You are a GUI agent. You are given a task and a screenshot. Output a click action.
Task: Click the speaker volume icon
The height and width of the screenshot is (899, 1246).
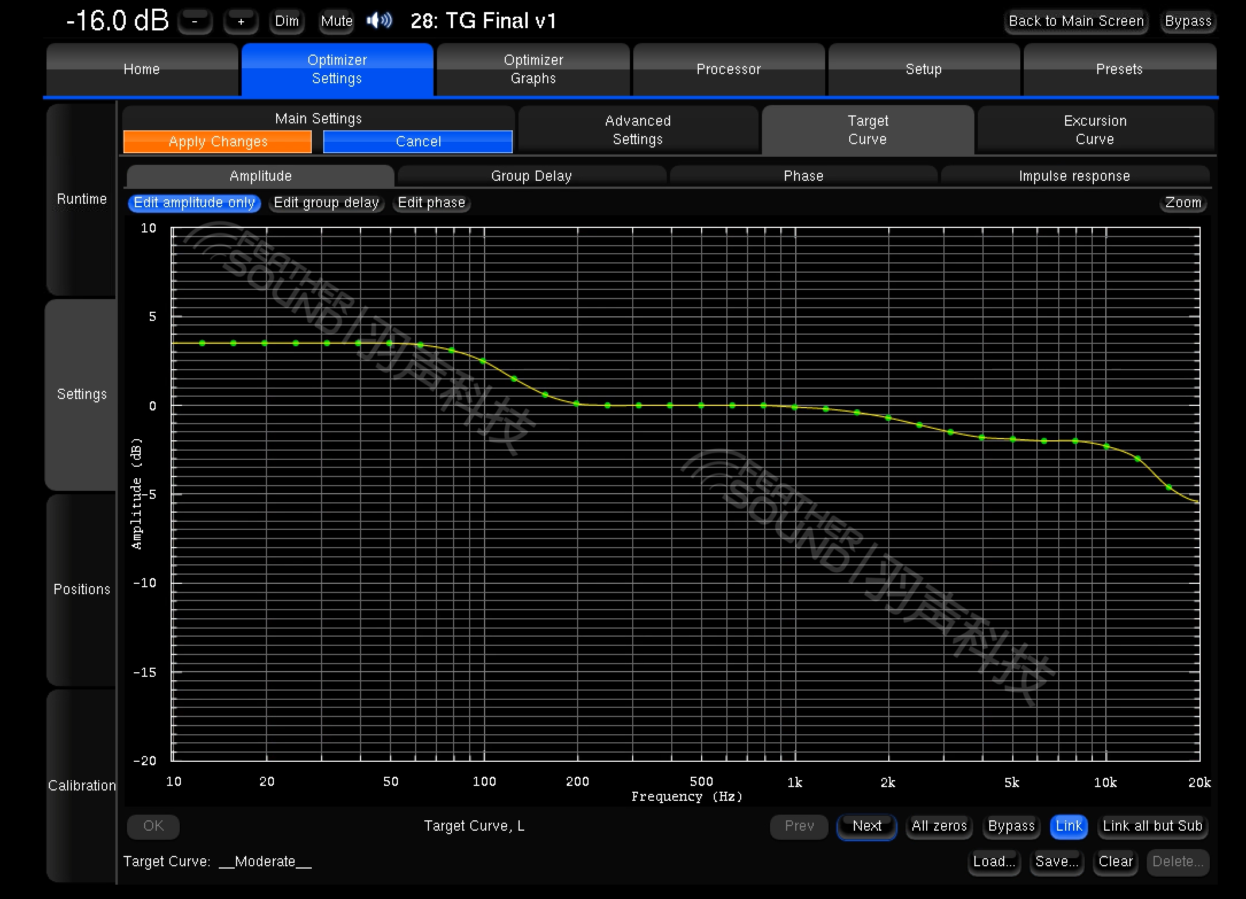point(379,21)
